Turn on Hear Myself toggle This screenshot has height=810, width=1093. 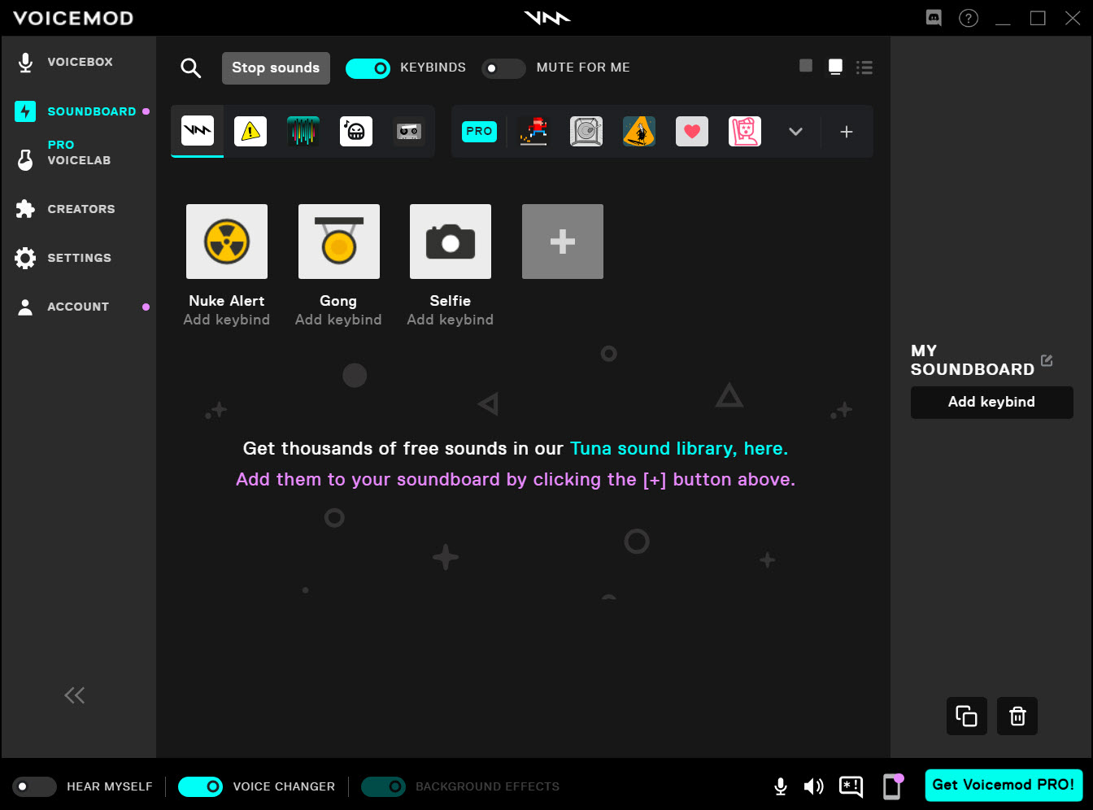point(34,786)
